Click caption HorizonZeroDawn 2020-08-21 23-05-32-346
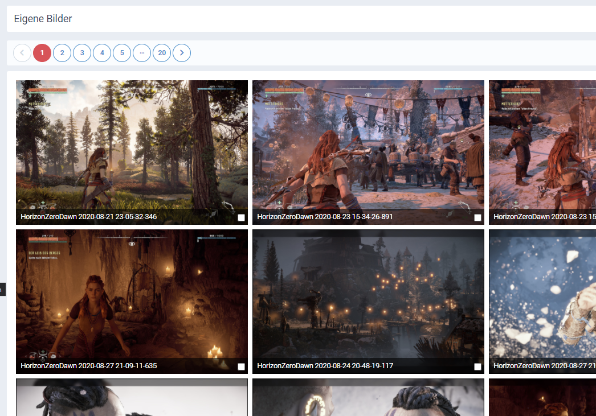 coord(88,217)
